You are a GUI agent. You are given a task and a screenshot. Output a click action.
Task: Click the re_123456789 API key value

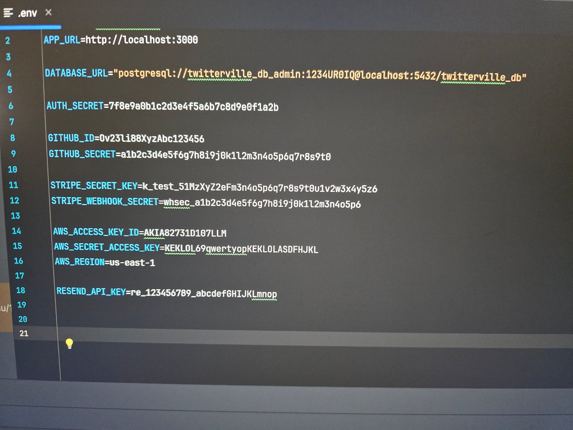(x=204, y=293)
